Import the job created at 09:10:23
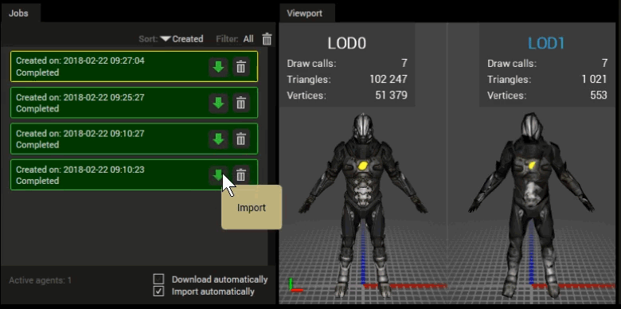Screen dimensions: 621x309 (x=218, y=175)
